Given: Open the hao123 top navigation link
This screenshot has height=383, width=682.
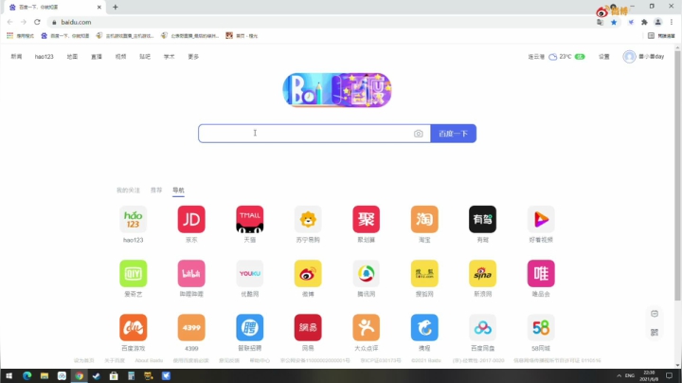Looking at the screenshot, I should [44, 57].
